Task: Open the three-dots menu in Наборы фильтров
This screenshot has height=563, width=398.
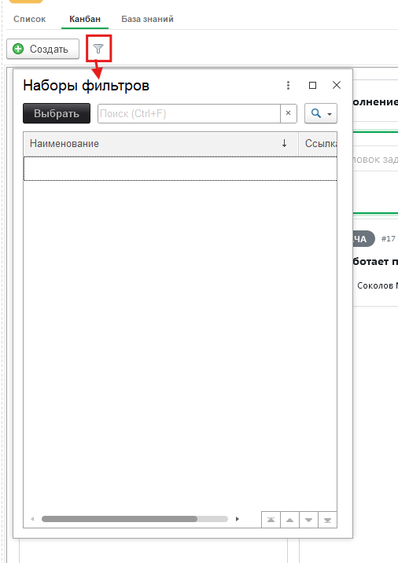Action: point(288,85)
